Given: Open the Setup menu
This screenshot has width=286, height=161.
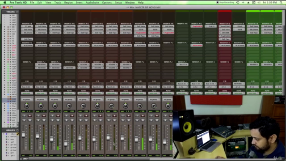Looking at the screenshot, I should click(x=118, y=3).
